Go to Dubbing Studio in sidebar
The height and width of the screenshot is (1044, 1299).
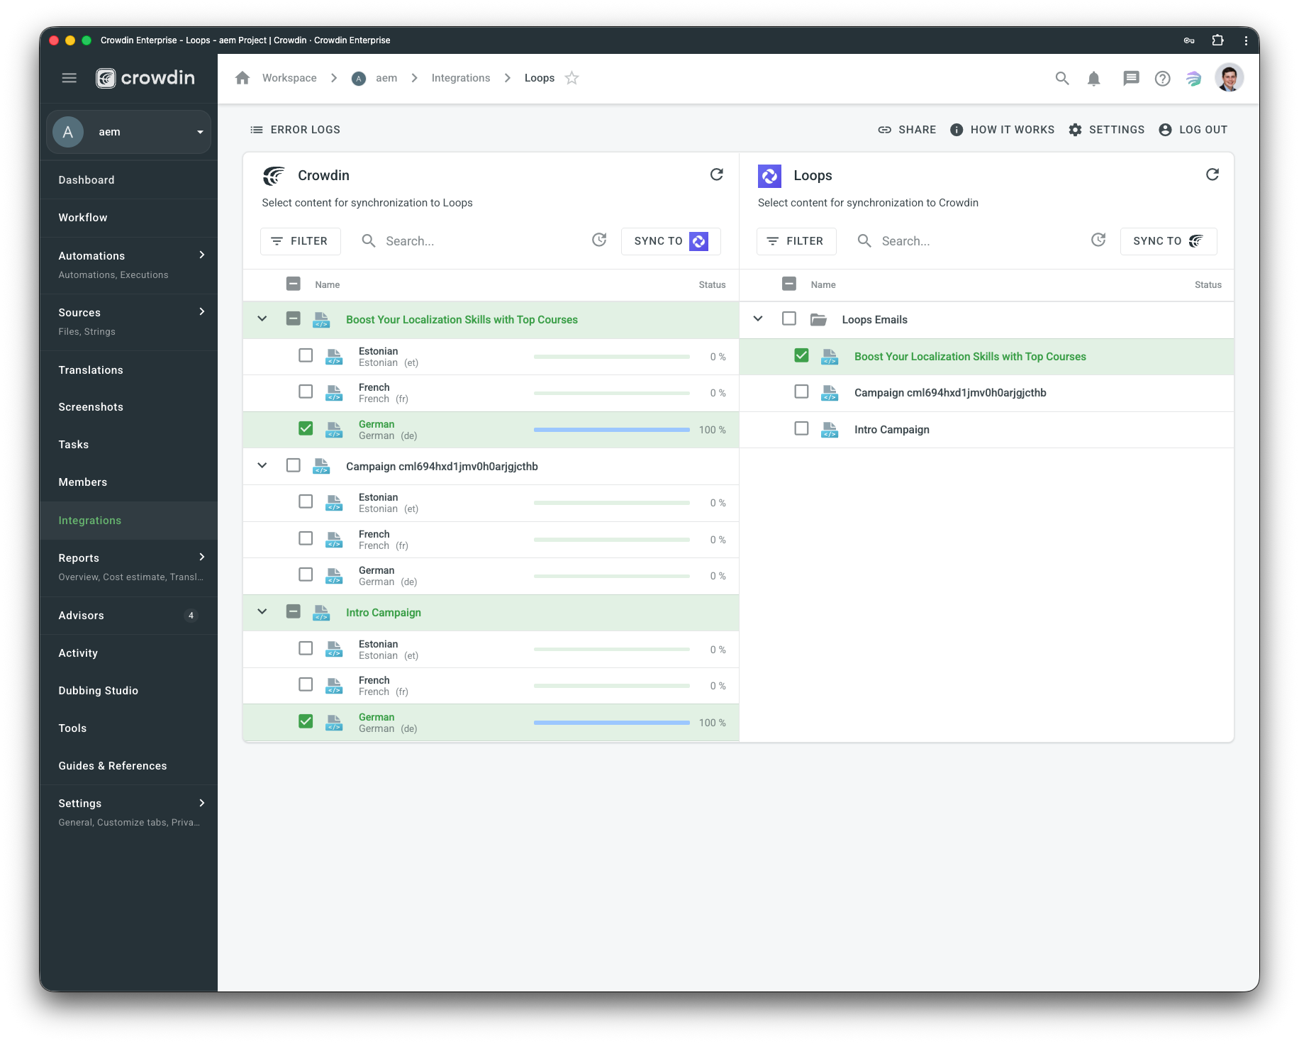[99, 691]
